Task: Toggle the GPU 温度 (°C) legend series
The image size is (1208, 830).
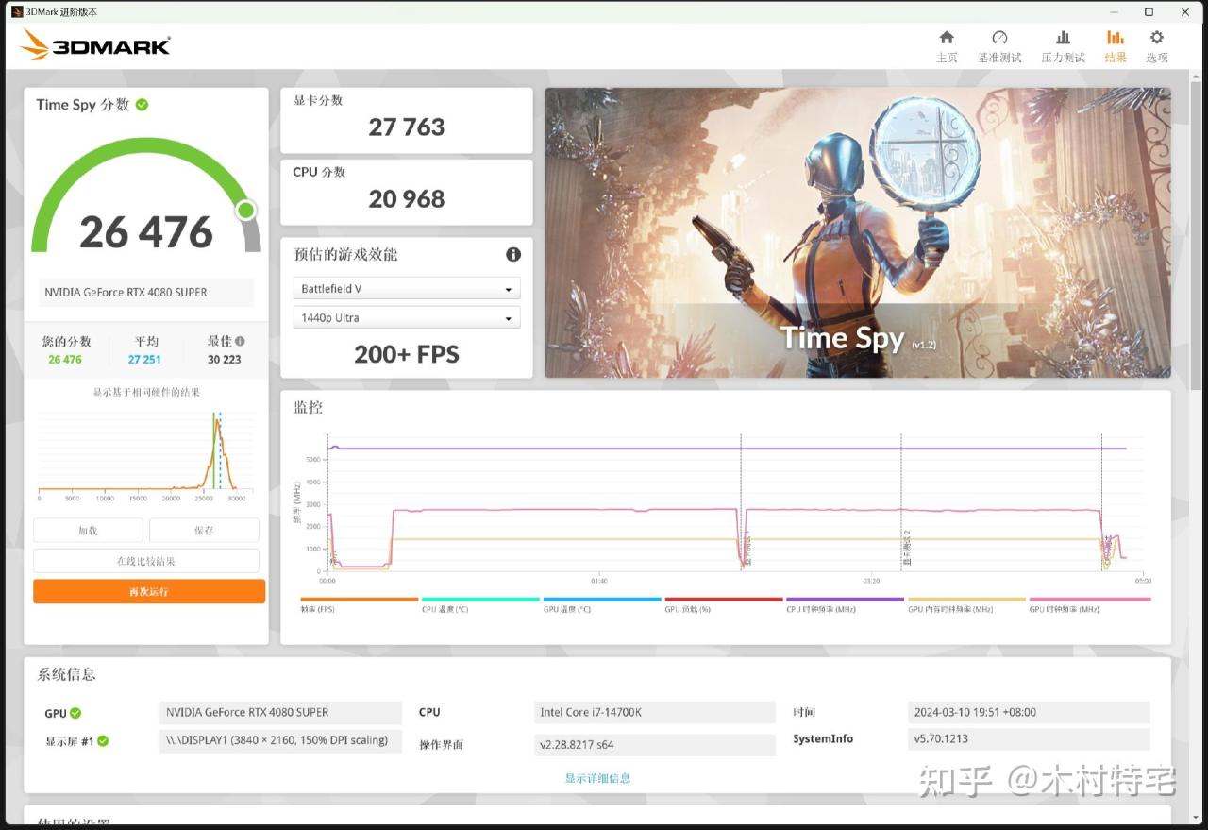Action: click(602, 604)
